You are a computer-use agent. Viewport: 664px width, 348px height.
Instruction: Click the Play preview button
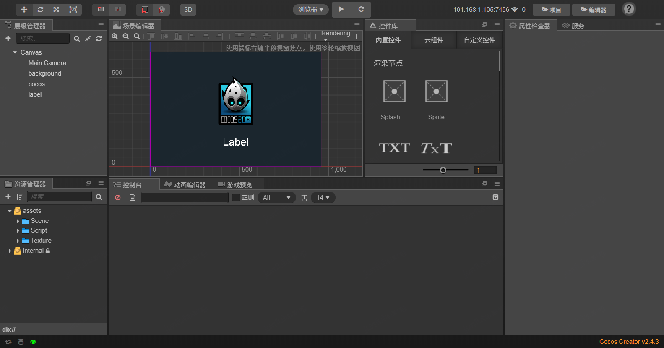point(341,9)
